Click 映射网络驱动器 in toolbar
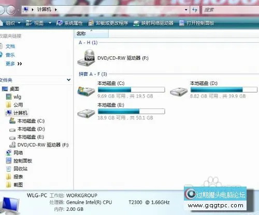Viewport: 259px width, 215px height. coord(153,23)
